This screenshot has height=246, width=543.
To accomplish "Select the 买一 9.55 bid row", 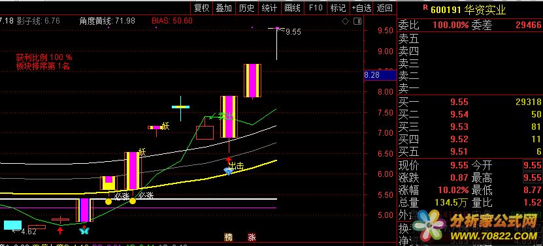I will pos(470,102).
